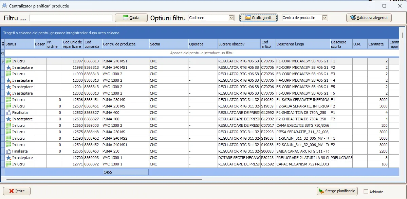Click the horizontal scrollbar of the grid
The width and height of the screenshot is (407, 199).
coord(104,179)
